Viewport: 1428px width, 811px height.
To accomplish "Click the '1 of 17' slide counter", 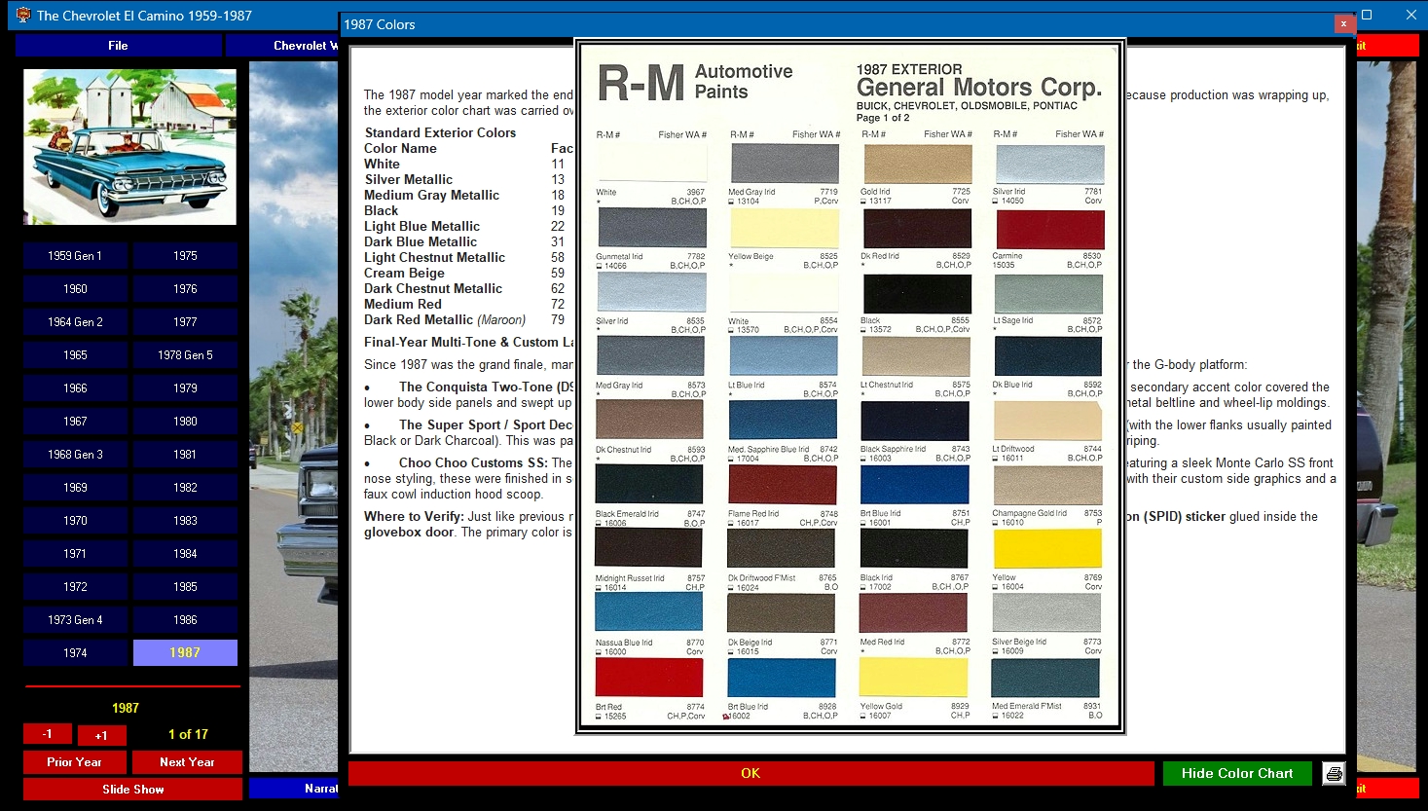I will click(x=188, y=735).
